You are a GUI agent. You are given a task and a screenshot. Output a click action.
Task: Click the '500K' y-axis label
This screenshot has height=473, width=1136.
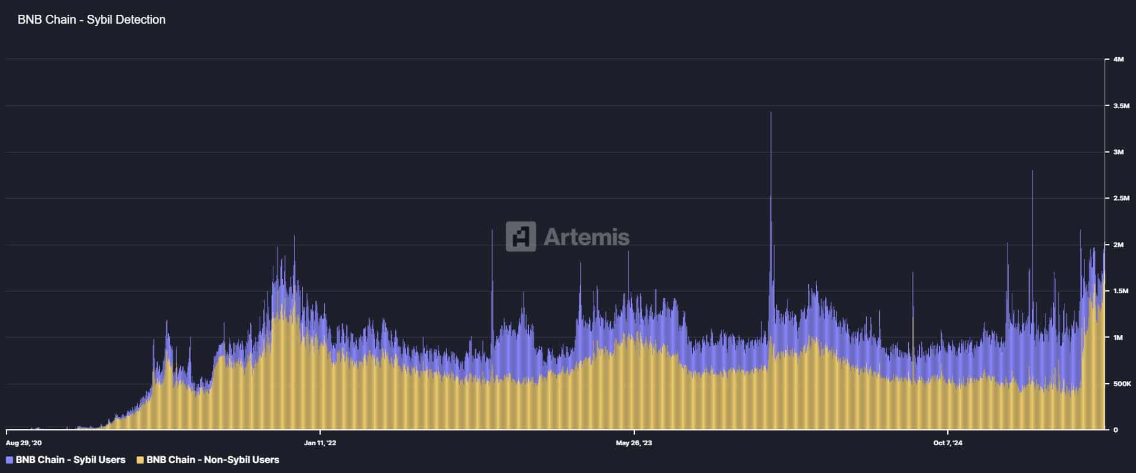(1122, 384)
